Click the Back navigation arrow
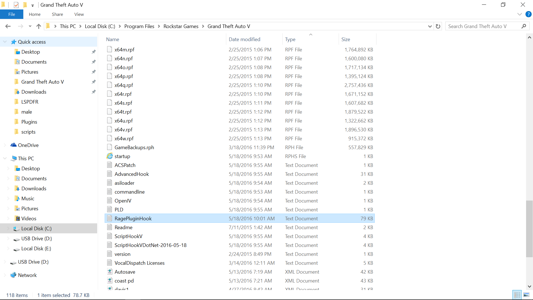Screen dimensions: 533x300 8,26
